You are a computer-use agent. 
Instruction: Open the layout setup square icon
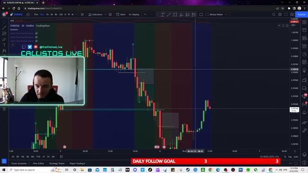(x=201, y=14)
